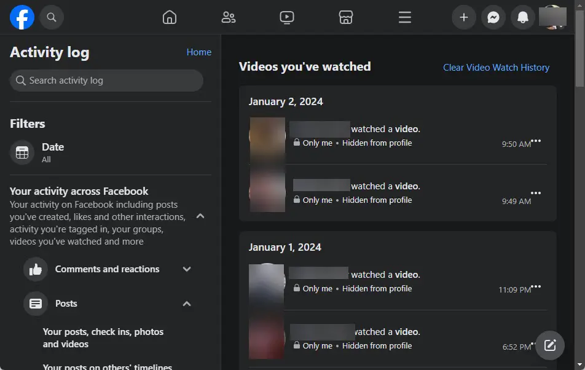Open Your posts on others' timelines

pyautogui.click(x=107, y=367)
